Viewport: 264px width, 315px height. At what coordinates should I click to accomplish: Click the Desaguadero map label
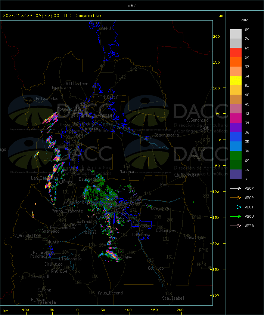pyautogui.click(x=167, y=135)
